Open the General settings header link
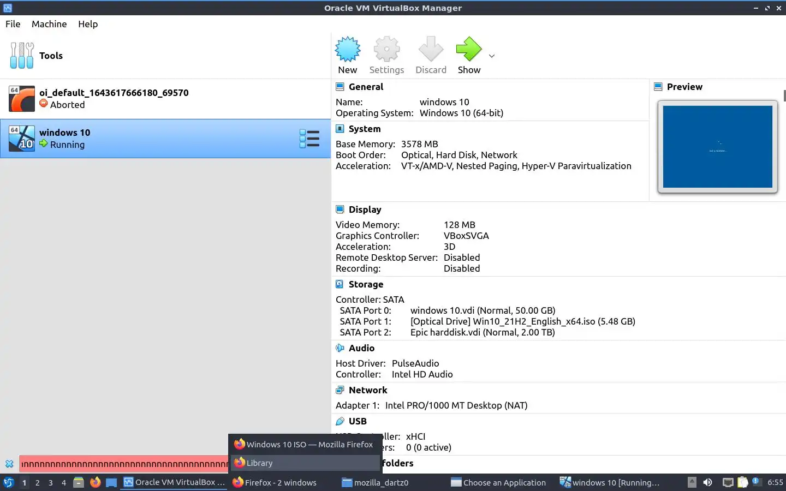This screenshot has width=786, height=491. [x=366, y=87]
